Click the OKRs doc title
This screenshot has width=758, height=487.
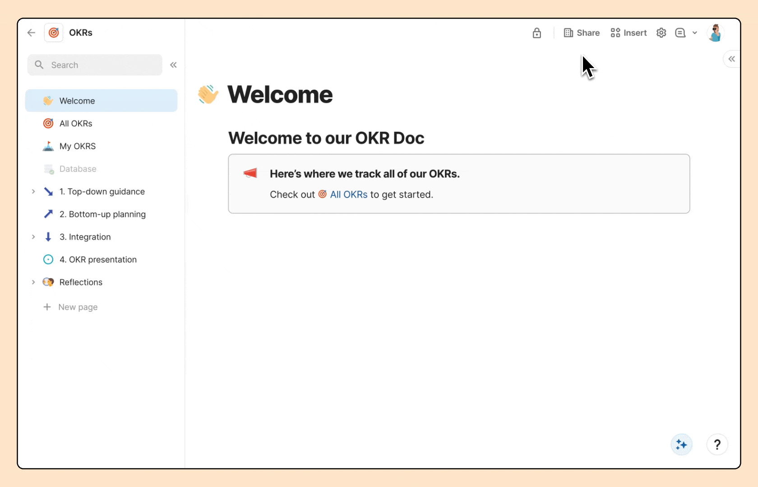coord(81,32)
